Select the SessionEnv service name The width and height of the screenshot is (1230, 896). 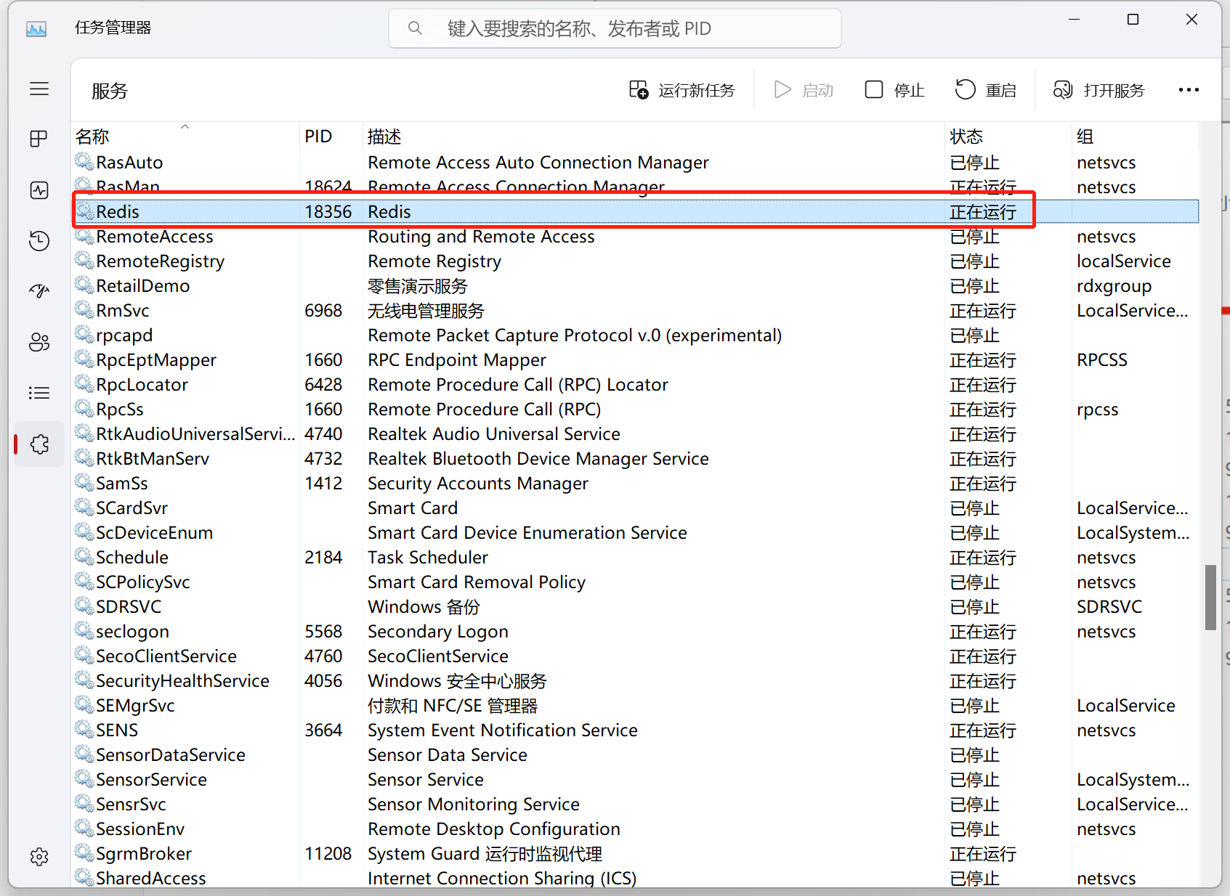coord(140,829)
